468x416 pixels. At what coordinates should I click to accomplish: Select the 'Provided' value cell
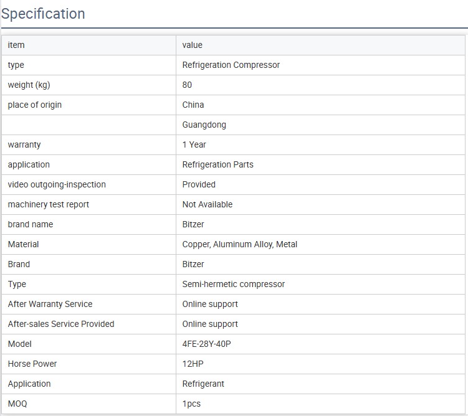click(x=199, y=184)
